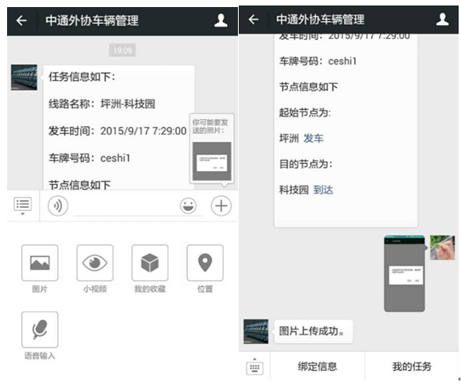Click the 发车 link next to 坪洲
The height and width of the screenshot is (385, 461).
pyautogui.click(x=313, y=138)
